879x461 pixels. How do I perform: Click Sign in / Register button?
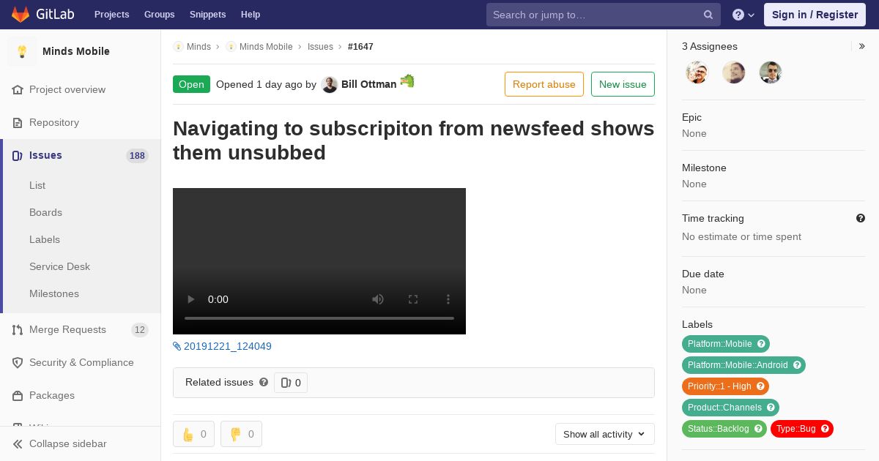[x=815, y=15]
